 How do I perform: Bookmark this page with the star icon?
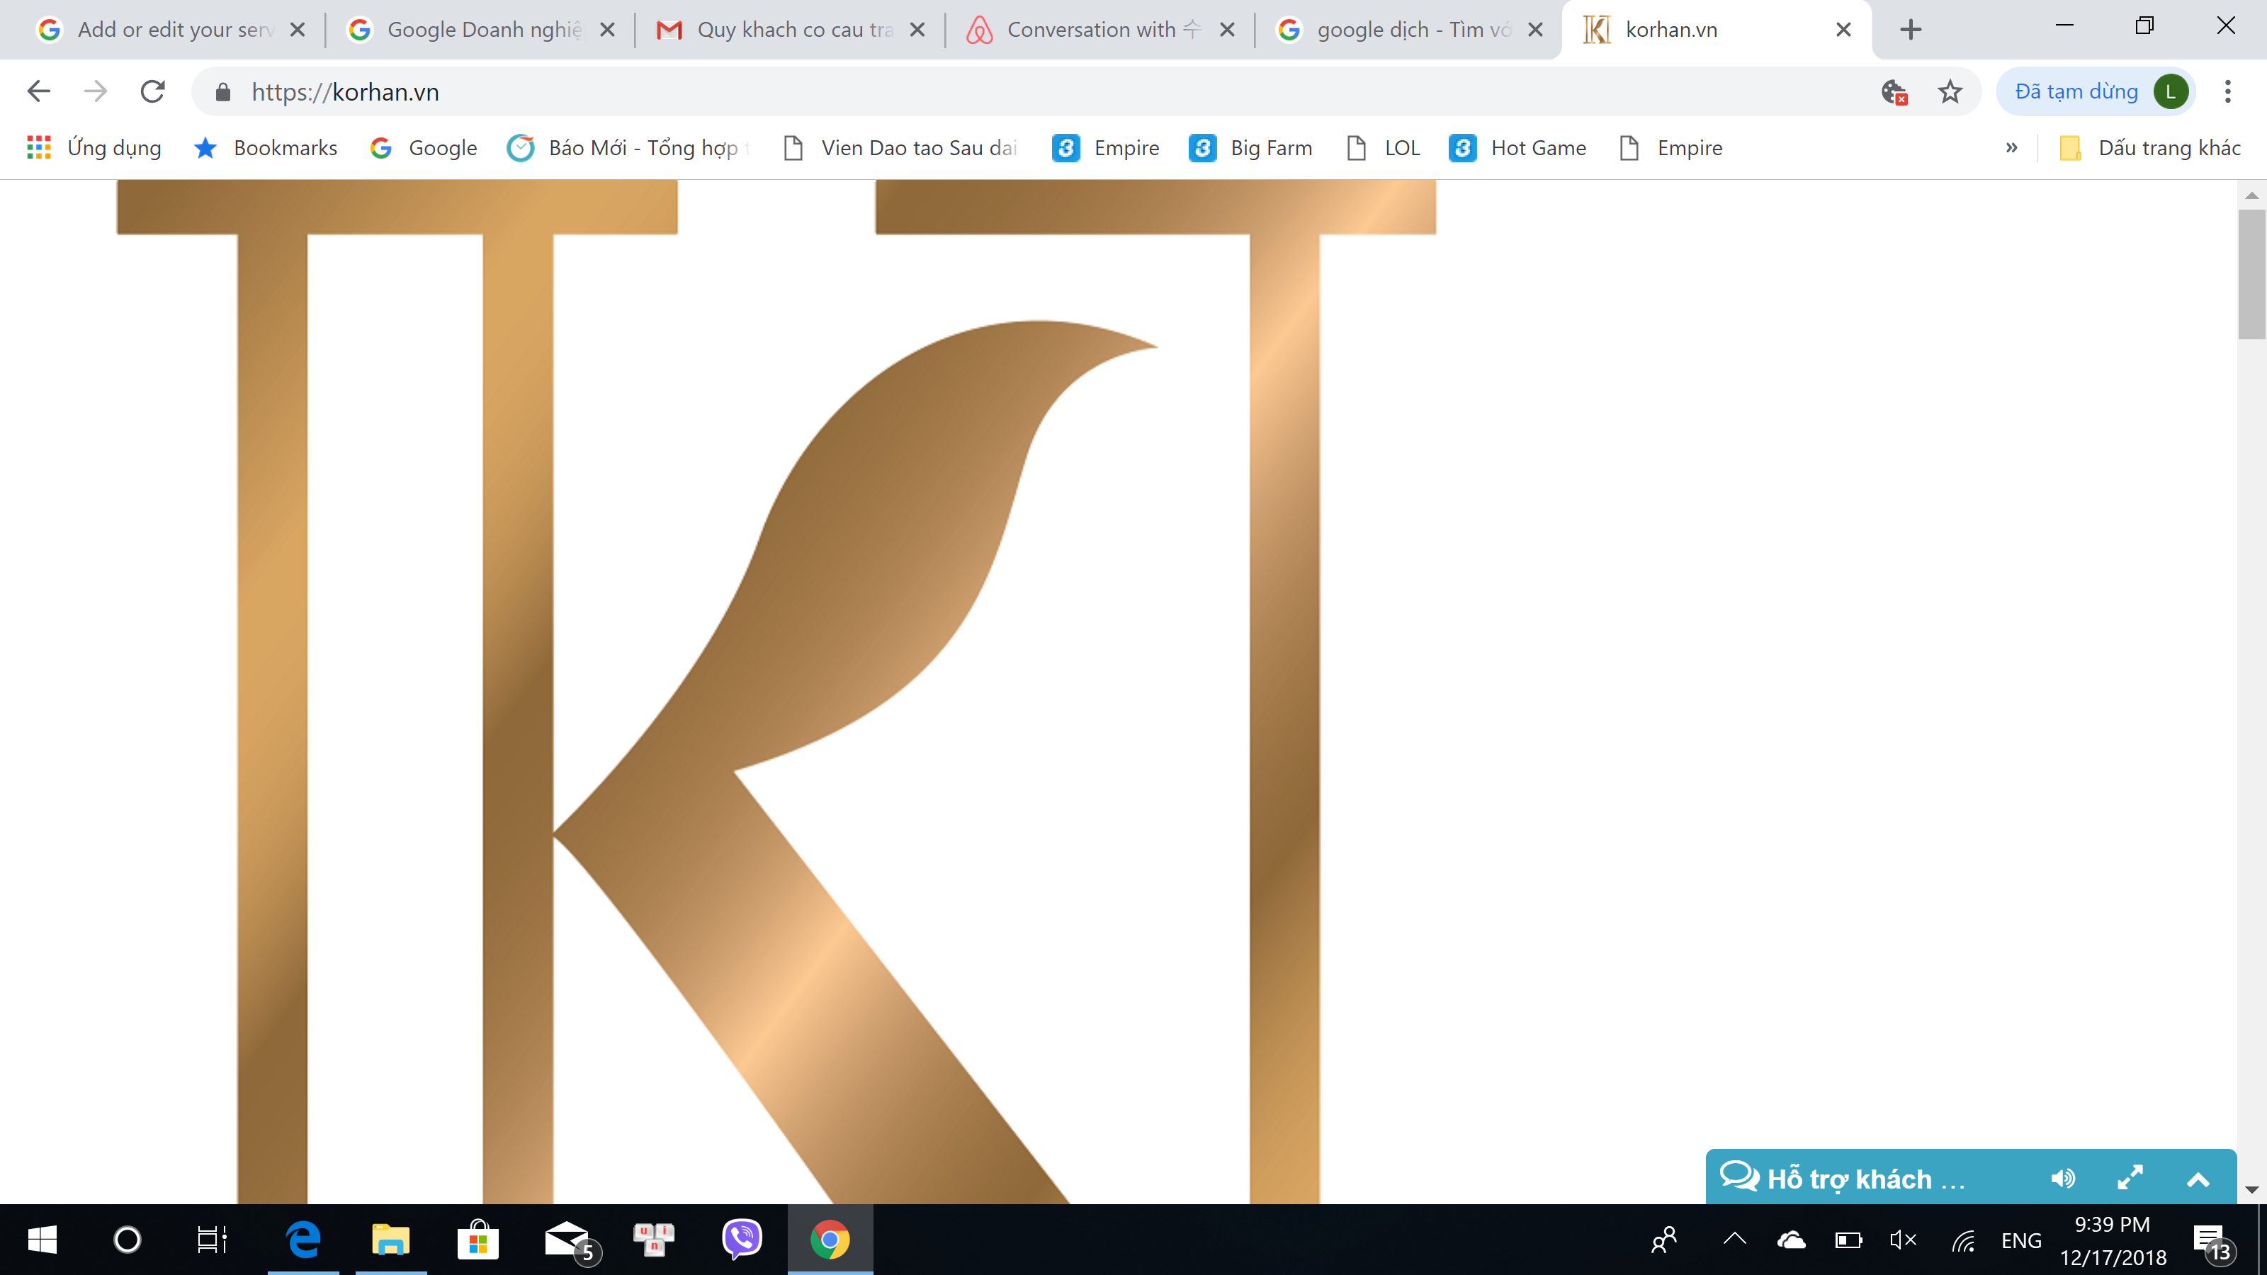pyautogui.click(x=1950, y=91)
